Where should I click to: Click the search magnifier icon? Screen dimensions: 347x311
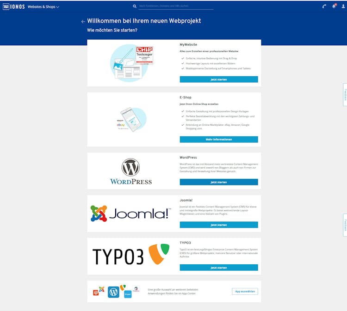click(135, 6)
